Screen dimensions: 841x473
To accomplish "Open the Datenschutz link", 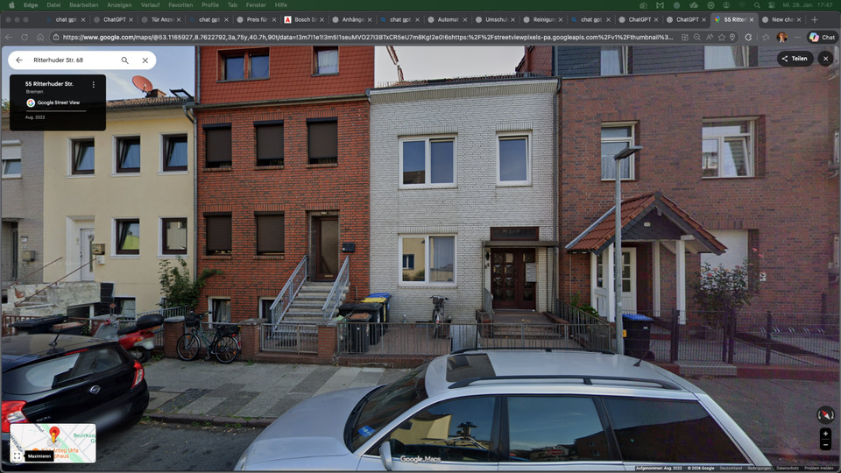I will coord(788,469).
